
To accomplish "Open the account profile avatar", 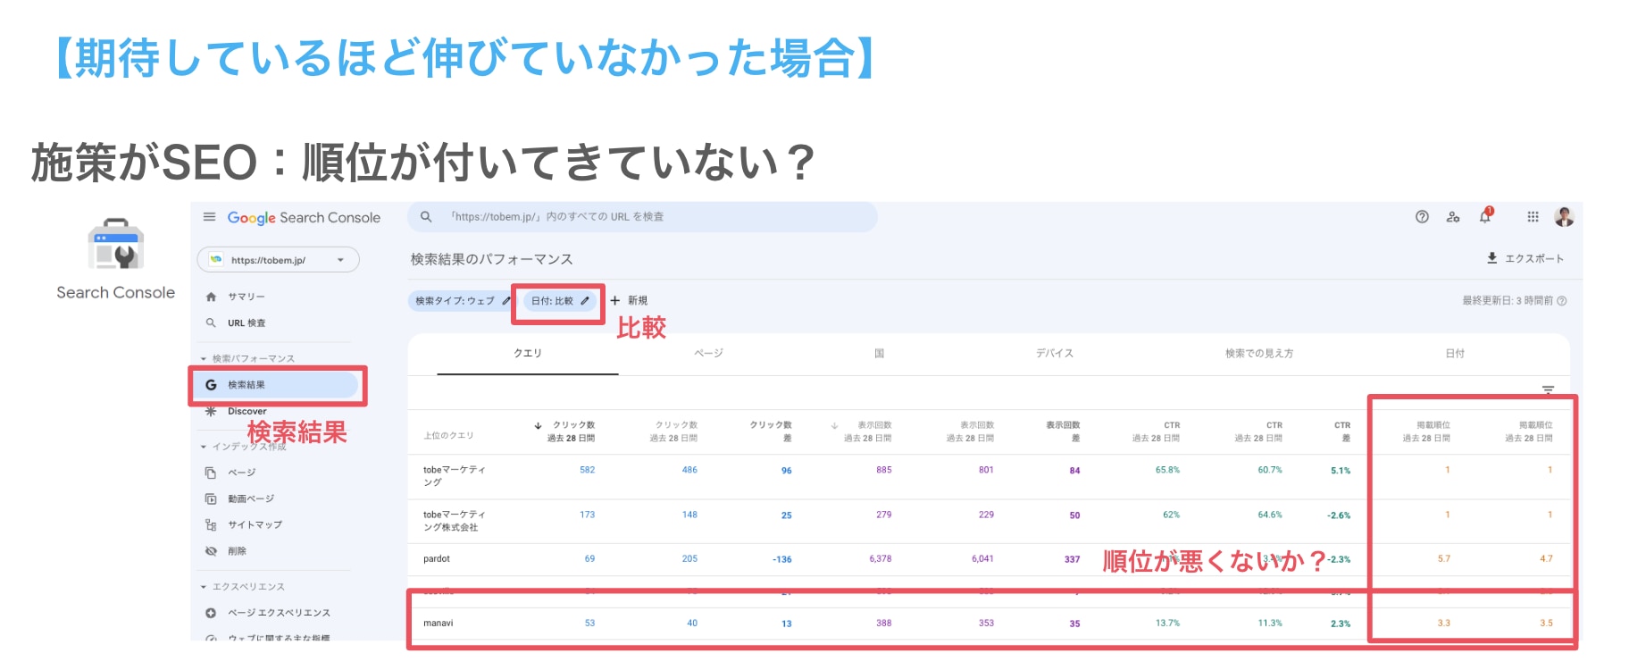I will point(1564,216).
